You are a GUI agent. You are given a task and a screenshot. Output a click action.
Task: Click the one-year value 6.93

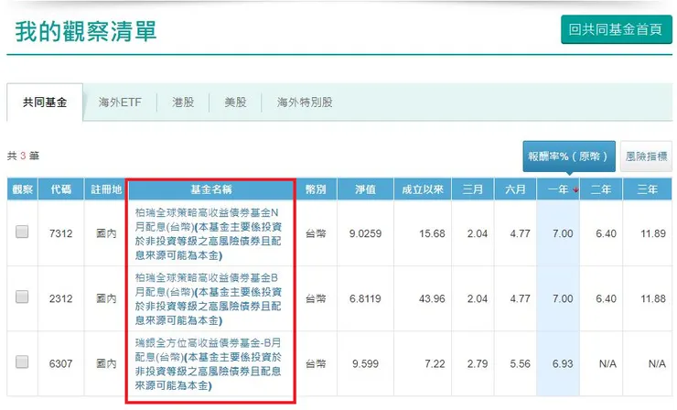563,363
